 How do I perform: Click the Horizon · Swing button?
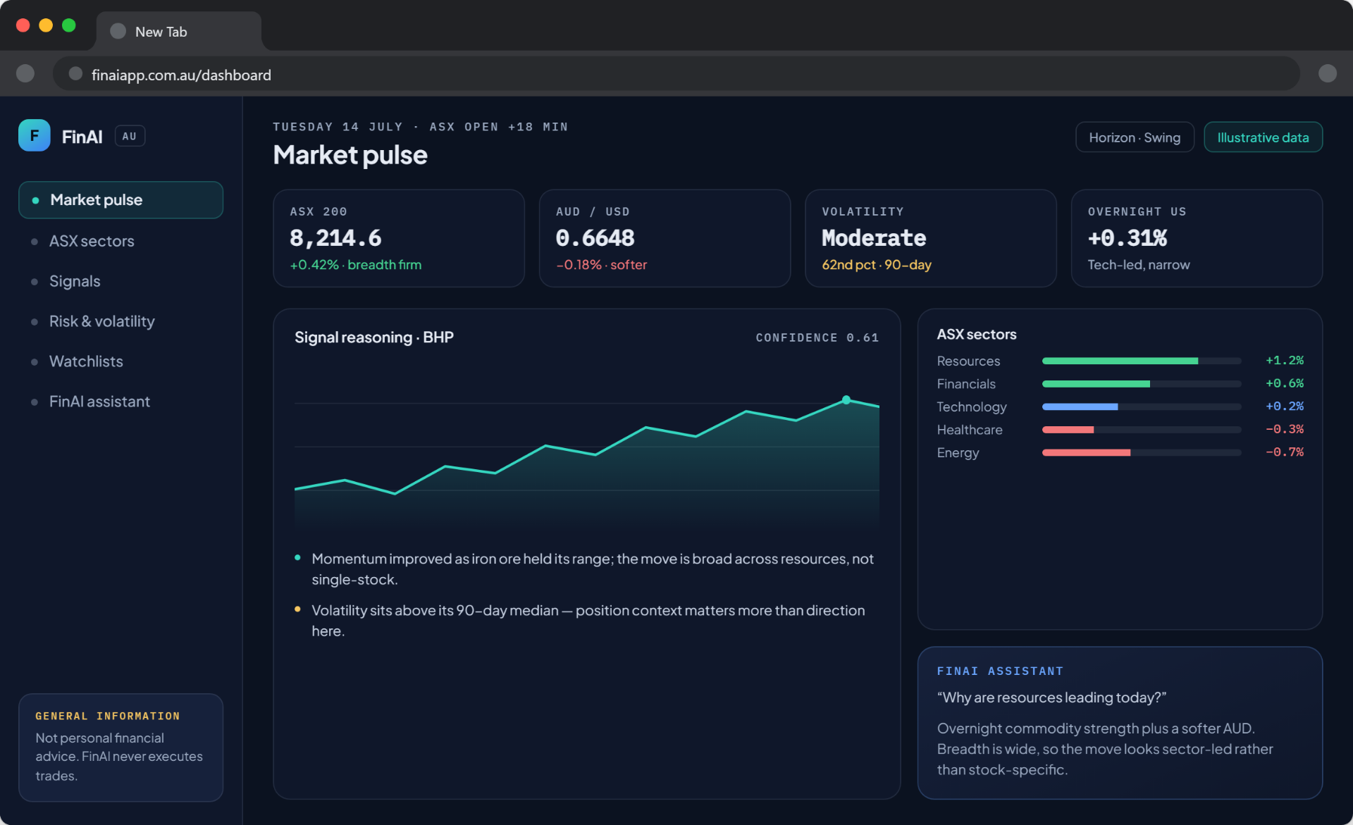pos(1135,137)
